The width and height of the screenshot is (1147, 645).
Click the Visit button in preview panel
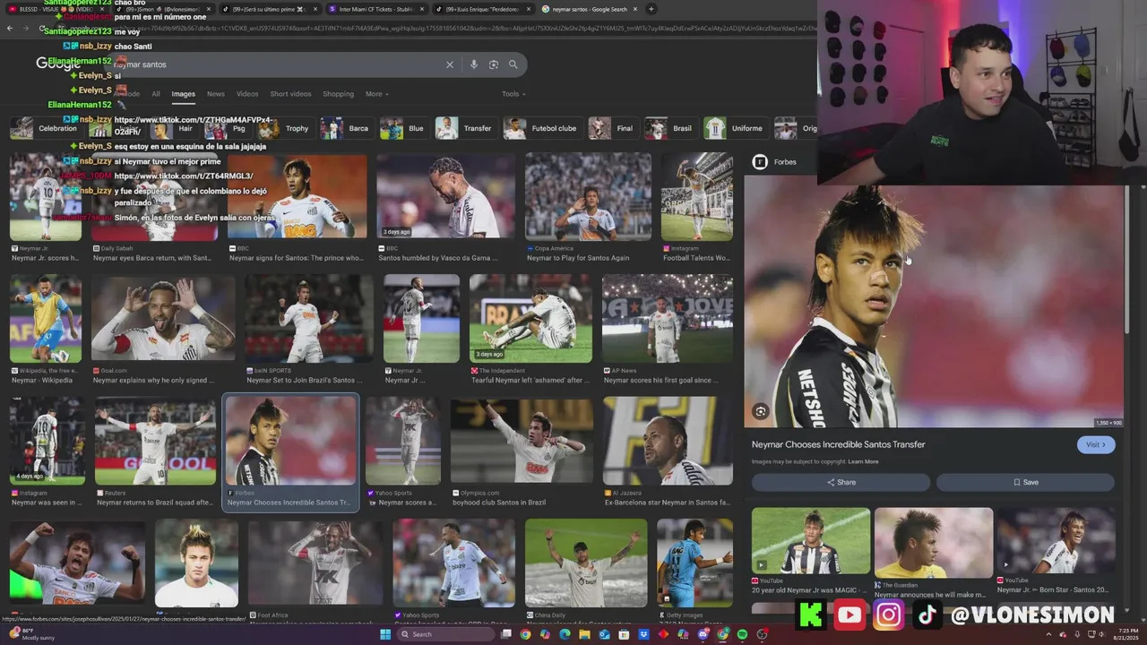pos(1096,444)
